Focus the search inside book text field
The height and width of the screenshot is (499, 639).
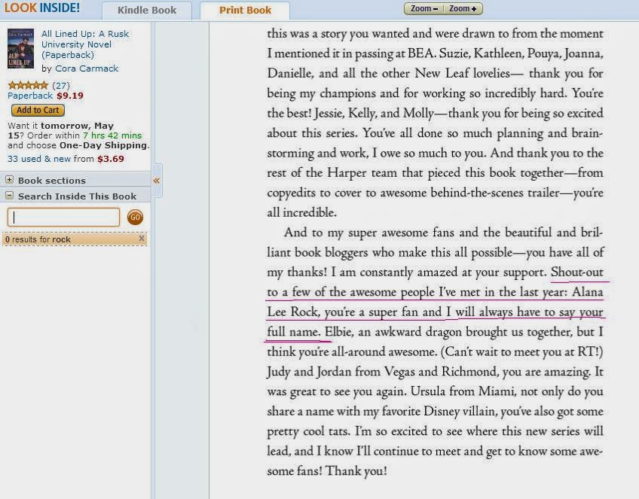pos(63,218)
